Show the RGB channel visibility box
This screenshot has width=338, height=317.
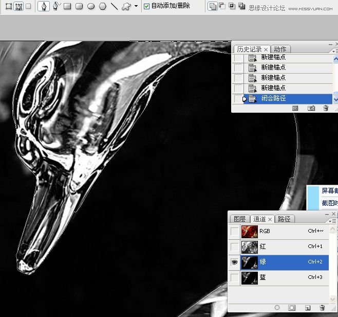[235, 231]
